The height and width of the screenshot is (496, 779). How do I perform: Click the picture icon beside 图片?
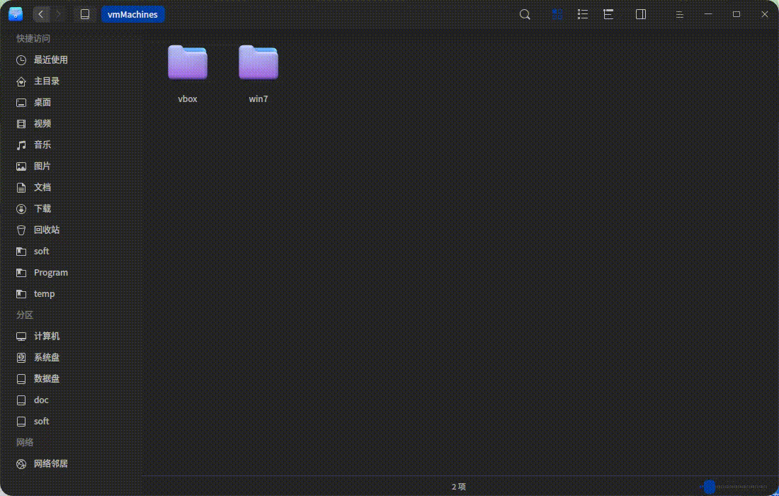pyautogui.click(x=21, y=167)
